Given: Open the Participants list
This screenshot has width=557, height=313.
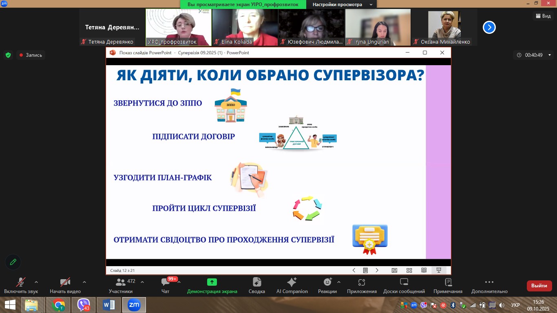Looking at the screenshot, I should pos(121,282).
